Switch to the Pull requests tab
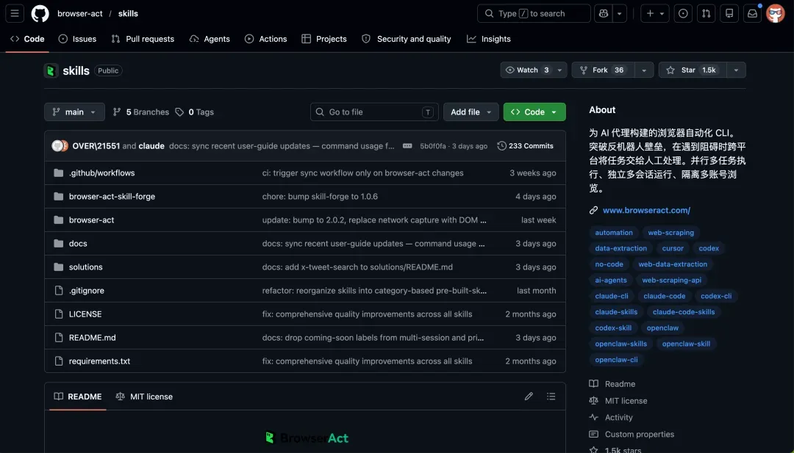 pyautogui.click(x=143, y=39)
